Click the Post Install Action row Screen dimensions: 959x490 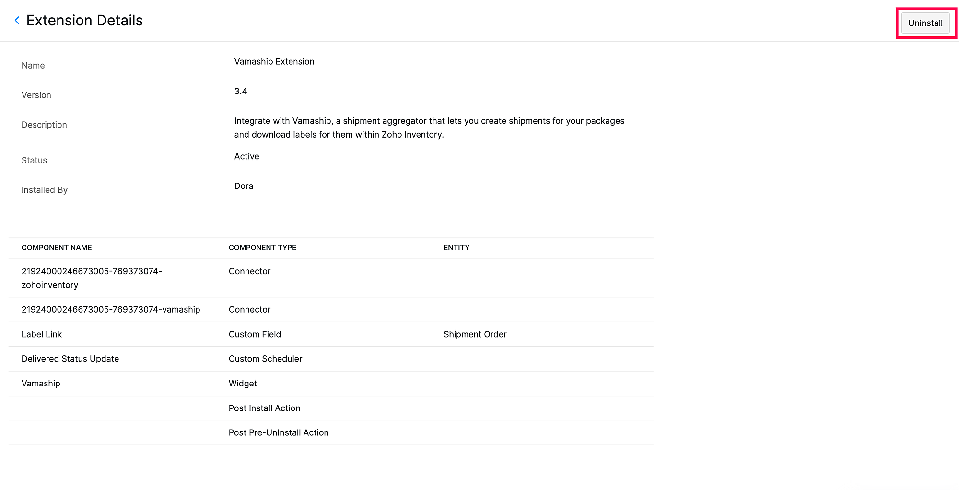pos(264,408)
